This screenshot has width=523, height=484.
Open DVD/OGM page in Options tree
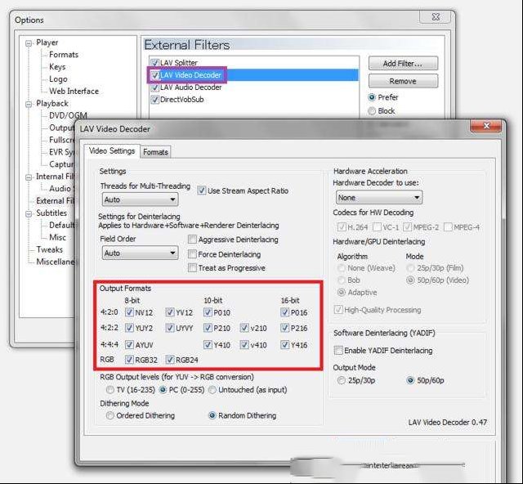(x=68, y=115)
